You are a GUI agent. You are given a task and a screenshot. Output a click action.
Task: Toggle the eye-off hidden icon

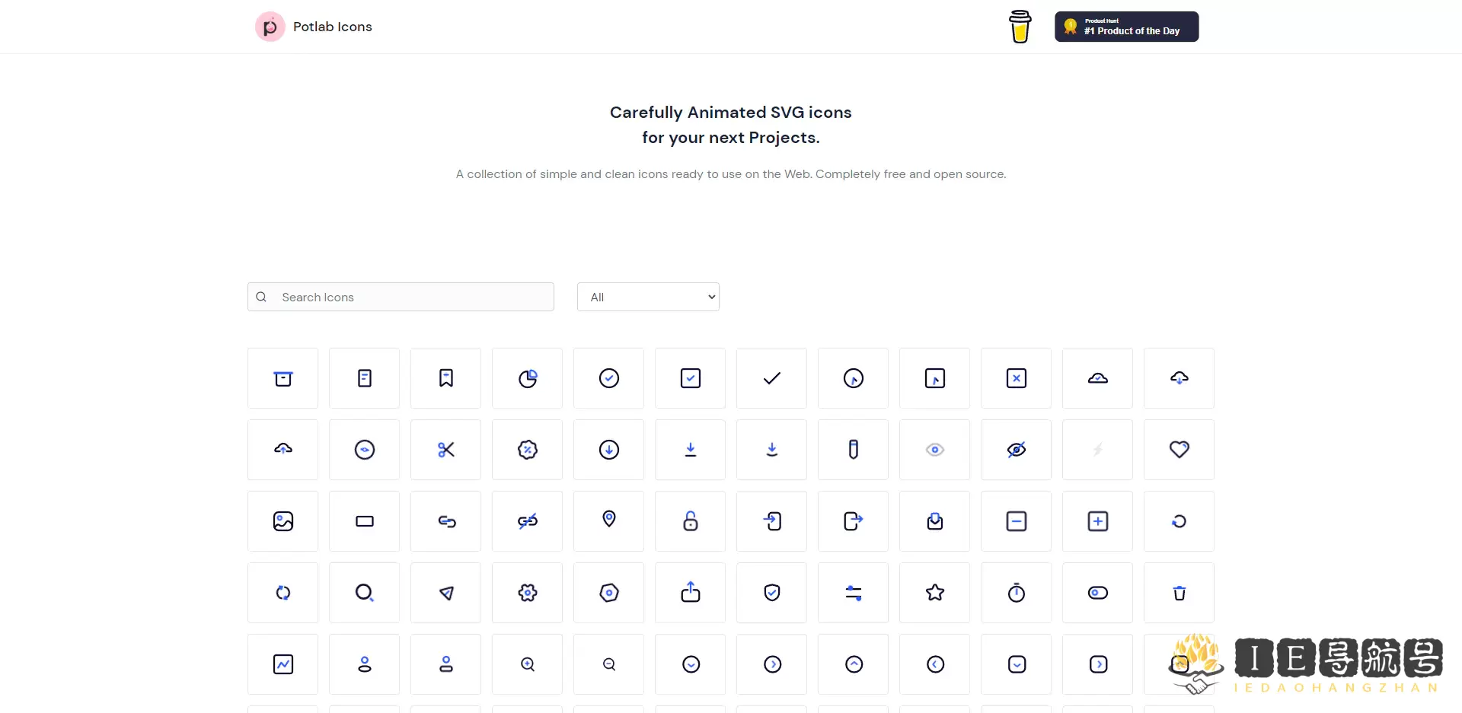click(1016, 449)
